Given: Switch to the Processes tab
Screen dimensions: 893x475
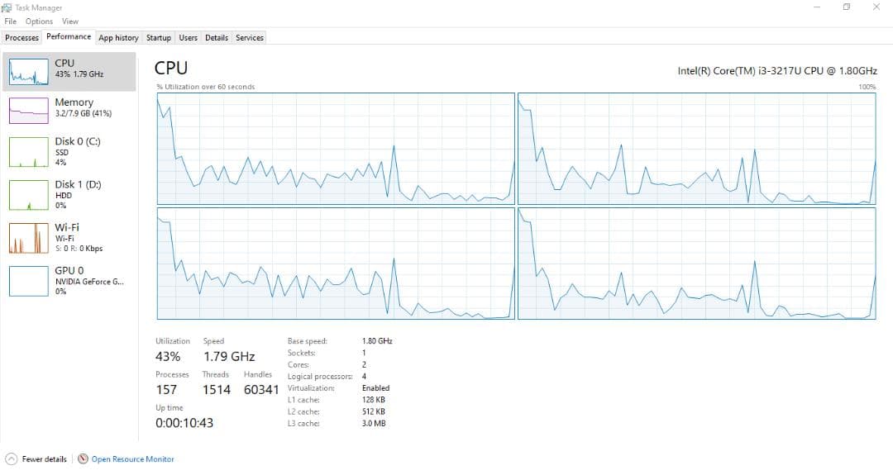Looking at the screenshot, I should (21, 38).
